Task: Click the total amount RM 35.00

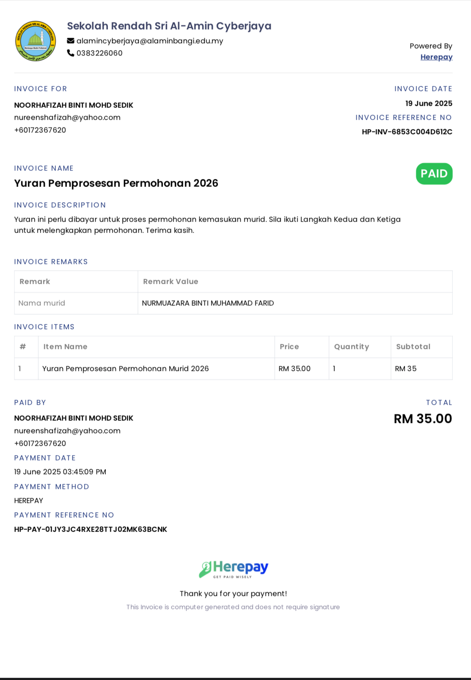Action: coord(423,419)
